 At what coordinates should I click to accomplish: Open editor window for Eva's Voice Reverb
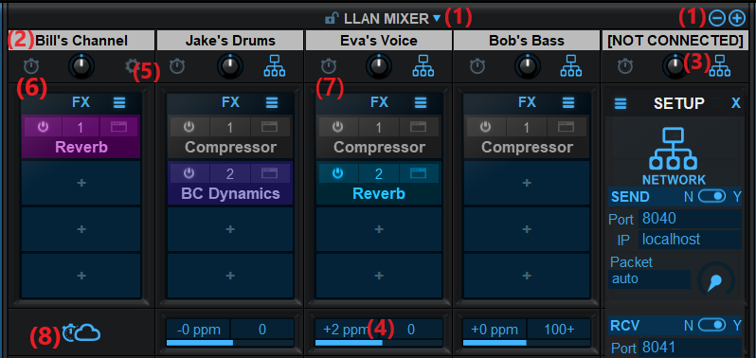419,173
